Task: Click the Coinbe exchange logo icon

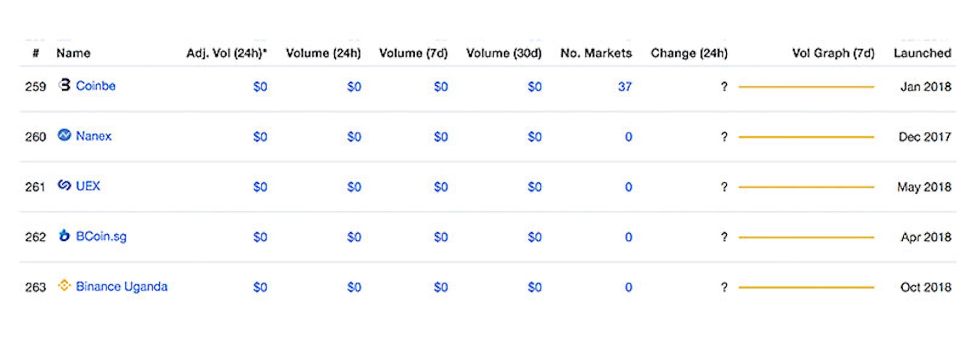Action: pyautogui.click(x=64, y=85)
